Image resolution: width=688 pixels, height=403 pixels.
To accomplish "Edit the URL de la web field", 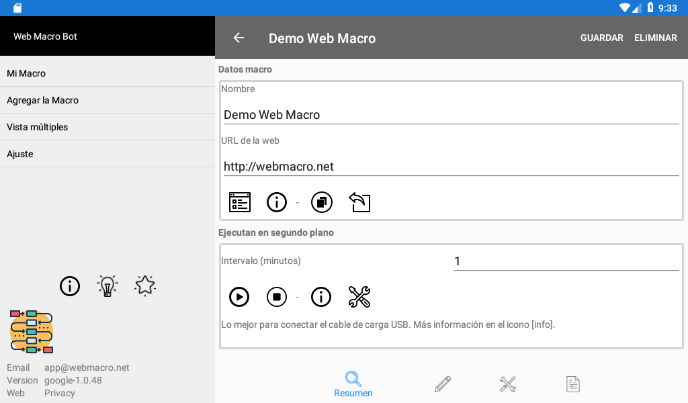I will click(451, 167).
